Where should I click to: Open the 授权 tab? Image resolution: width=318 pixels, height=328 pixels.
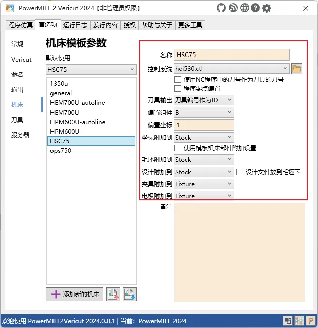(130, 25)
